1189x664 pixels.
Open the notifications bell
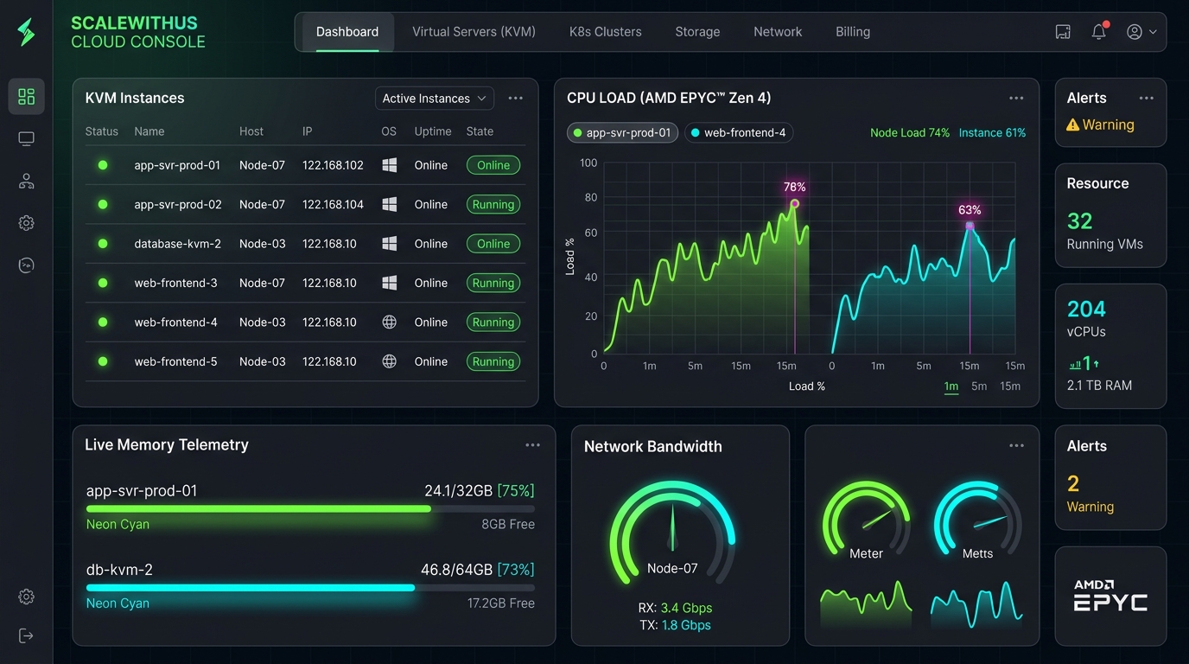click(x=1099, y=32)
